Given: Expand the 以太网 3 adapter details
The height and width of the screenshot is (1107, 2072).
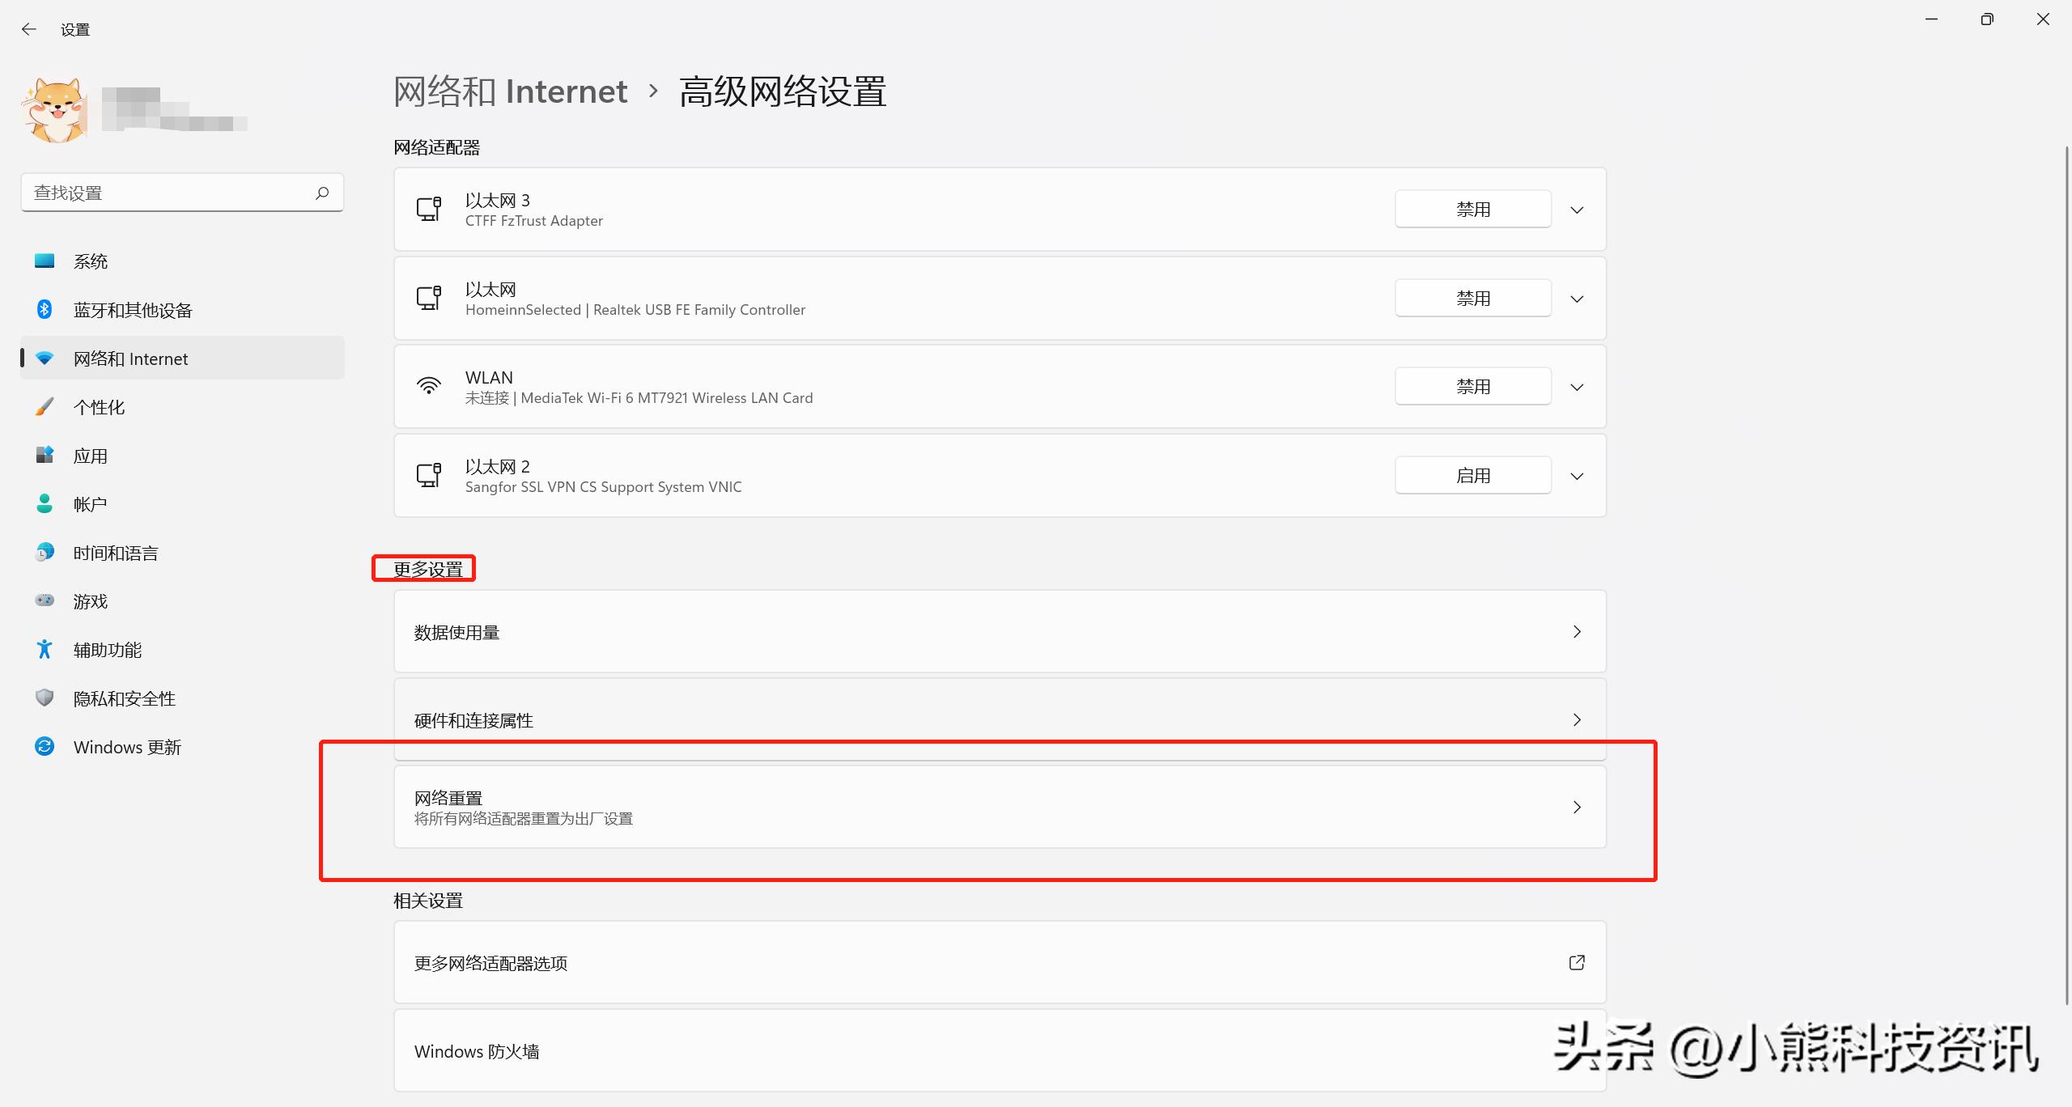Looking at the screenshot, I should click(1576, 210).
